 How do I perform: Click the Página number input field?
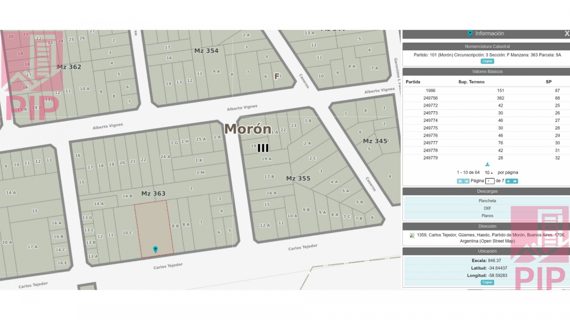click(489, 181)
